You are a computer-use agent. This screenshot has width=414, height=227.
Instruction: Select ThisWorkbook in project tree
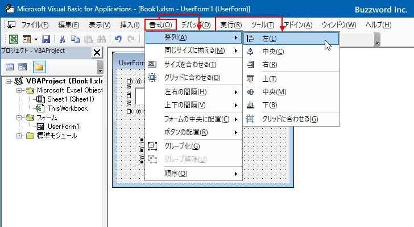(x=68, y=108)
